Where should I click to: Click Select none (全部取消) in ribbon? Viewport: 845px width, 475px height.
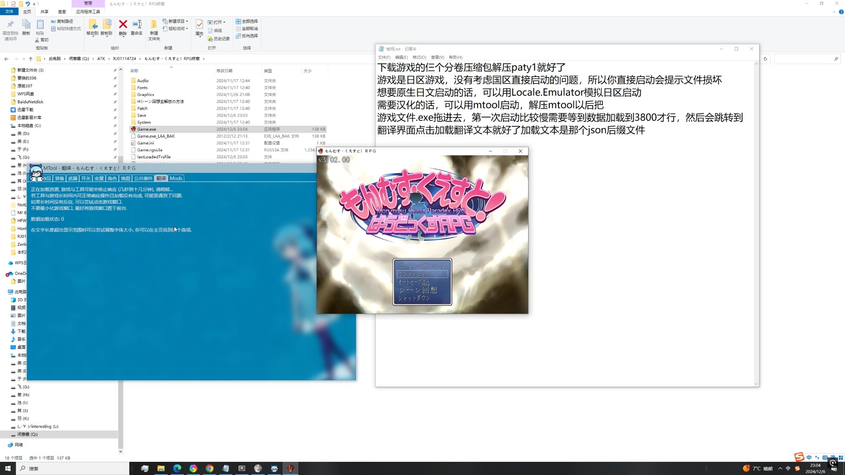point(247,29)
